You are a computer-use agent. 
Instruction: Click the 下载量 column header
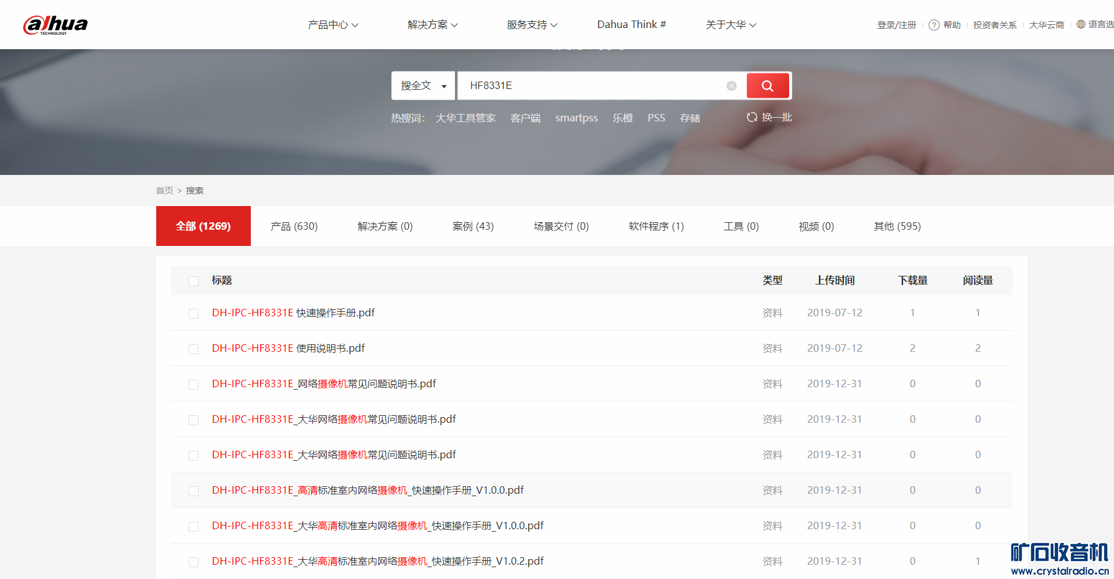913,280
